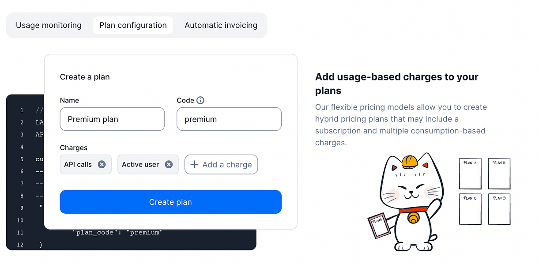Image resolution: width=539 pixels, height=265 pixels.
Task: Switch to the Usage monitoring tab
Action: click(49, 25)
